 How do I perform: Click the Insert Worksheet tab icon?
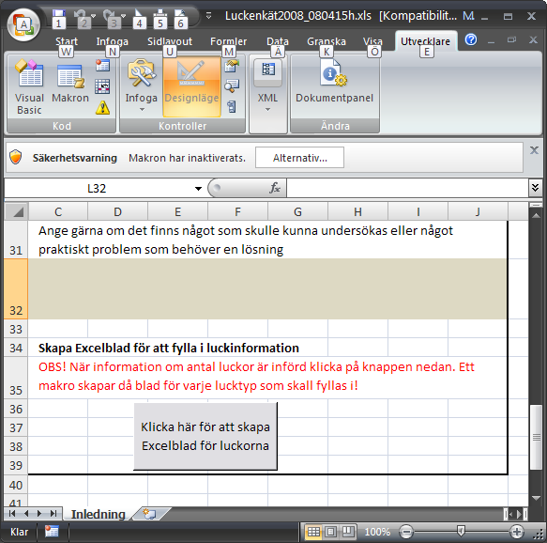[150, 514]
